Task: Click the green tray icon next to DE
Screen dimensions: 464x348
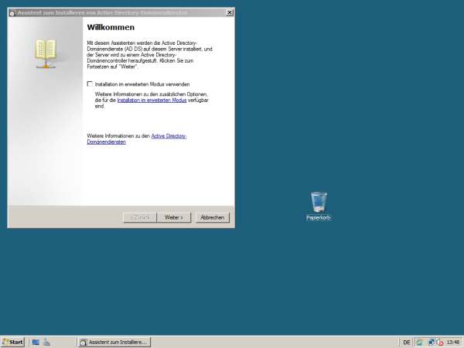Action: (419, 343)
